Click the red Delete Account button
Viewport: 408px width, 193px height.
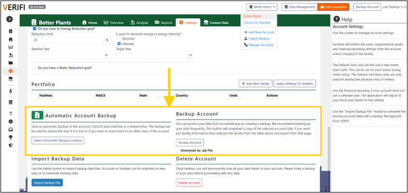189,183
